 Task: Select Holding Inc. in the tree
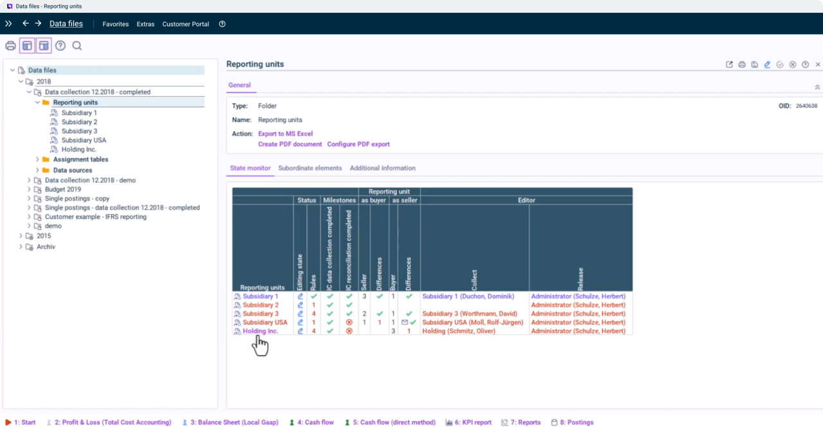79,149
